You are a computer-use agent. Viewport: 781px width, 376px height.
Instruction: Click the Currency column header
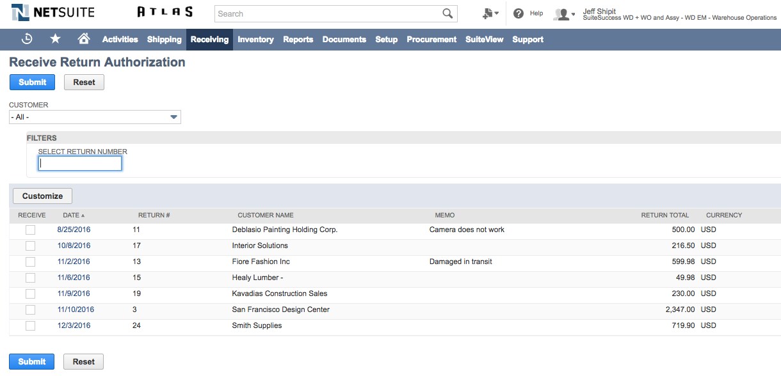(x=724, y=215)
